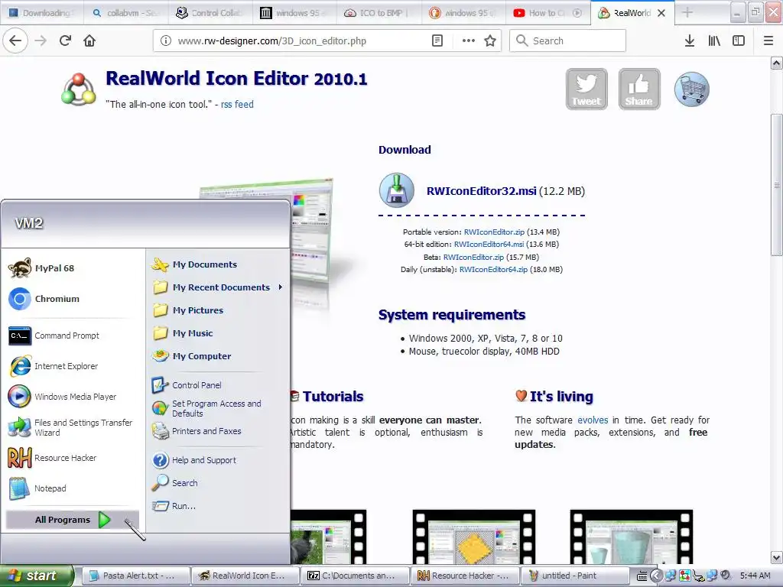The image size is (783, 587).
Task: Click the download disk icon
Action: pos(397,190)
